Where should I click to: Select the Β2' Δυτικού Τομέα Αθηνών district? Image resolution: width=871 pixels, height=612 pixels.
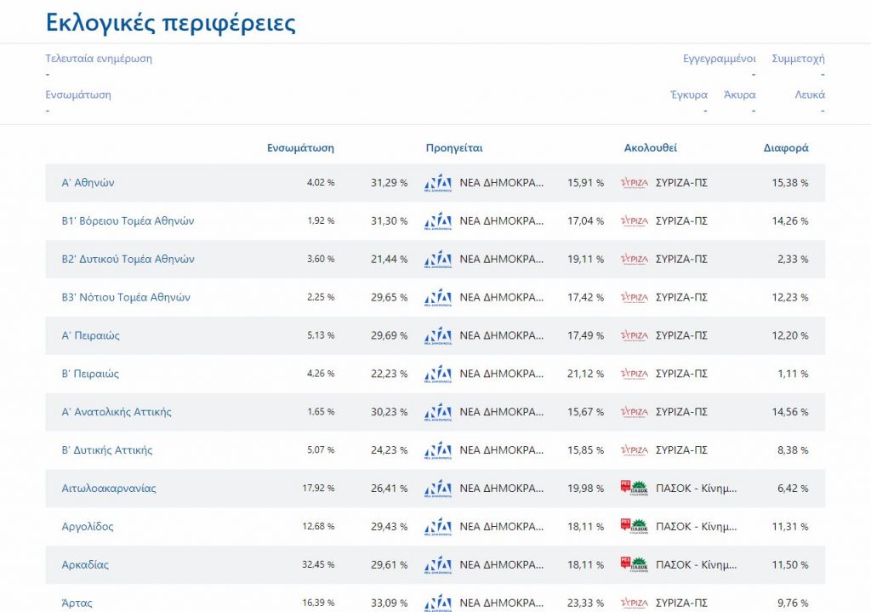(128, 260)
